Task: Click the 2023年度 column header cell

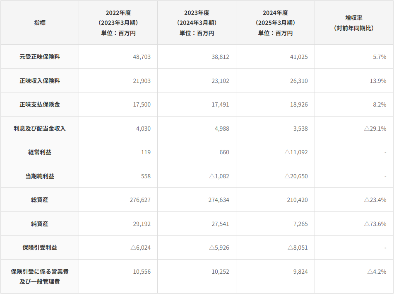Action: pyautogui.click(x=197, y=23)
